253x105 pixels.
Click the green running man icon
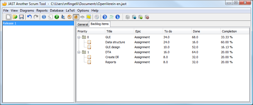point(57,17)
